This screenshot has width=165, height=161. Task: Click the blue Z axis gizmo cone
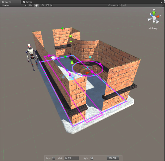(x=151, y=15)
